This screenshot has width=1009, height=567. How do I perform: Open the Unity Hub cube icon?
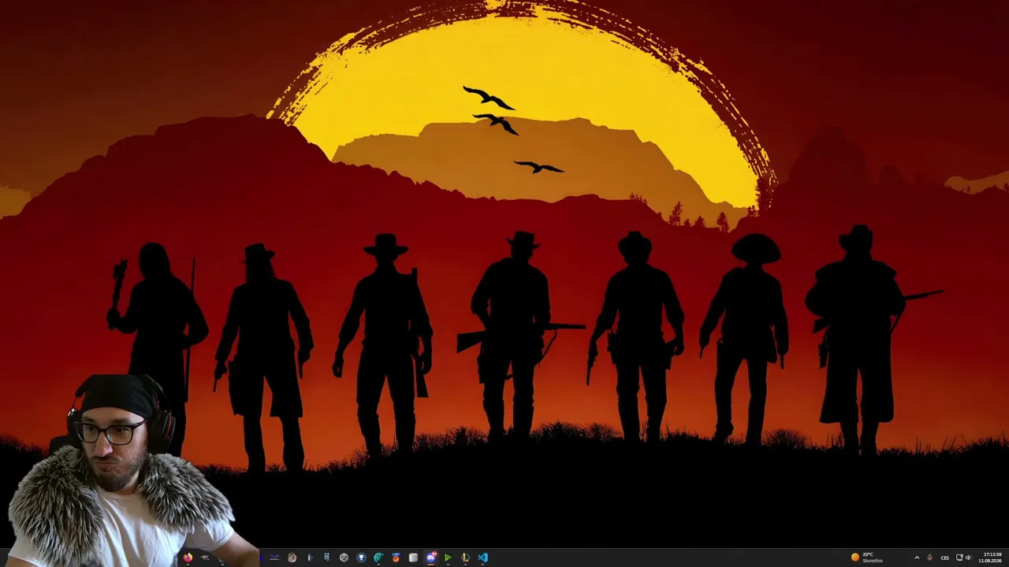point(344,558)
